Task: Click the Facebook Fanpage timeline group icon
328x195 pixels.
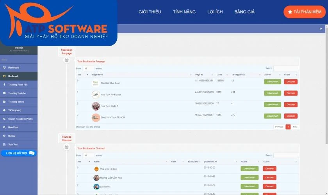Action: 66,60
